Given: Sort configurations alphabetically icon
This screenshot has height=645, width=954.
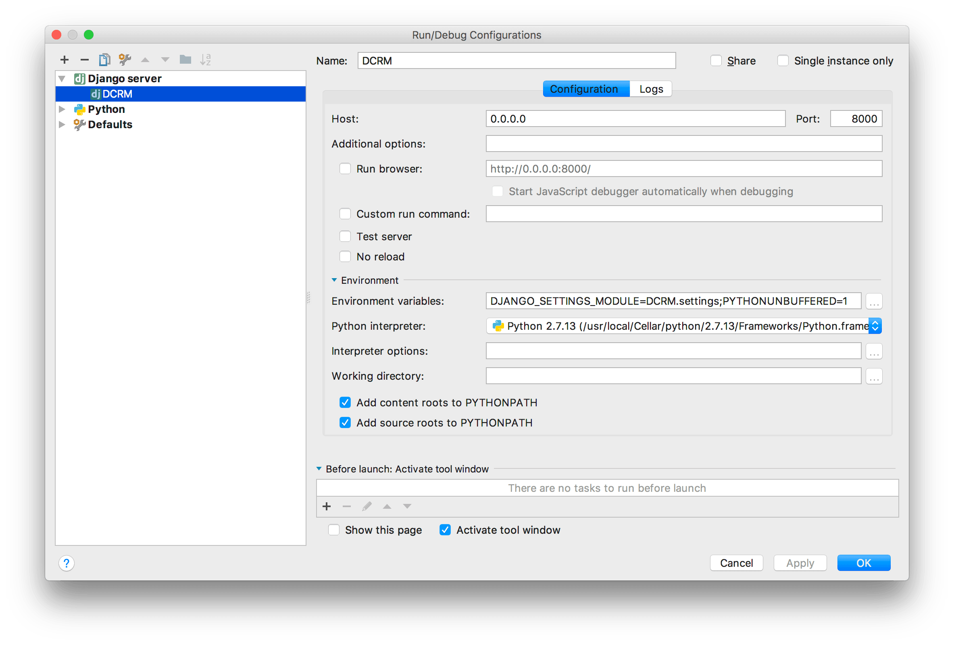Looking at the screenshot, I should 206,60.
